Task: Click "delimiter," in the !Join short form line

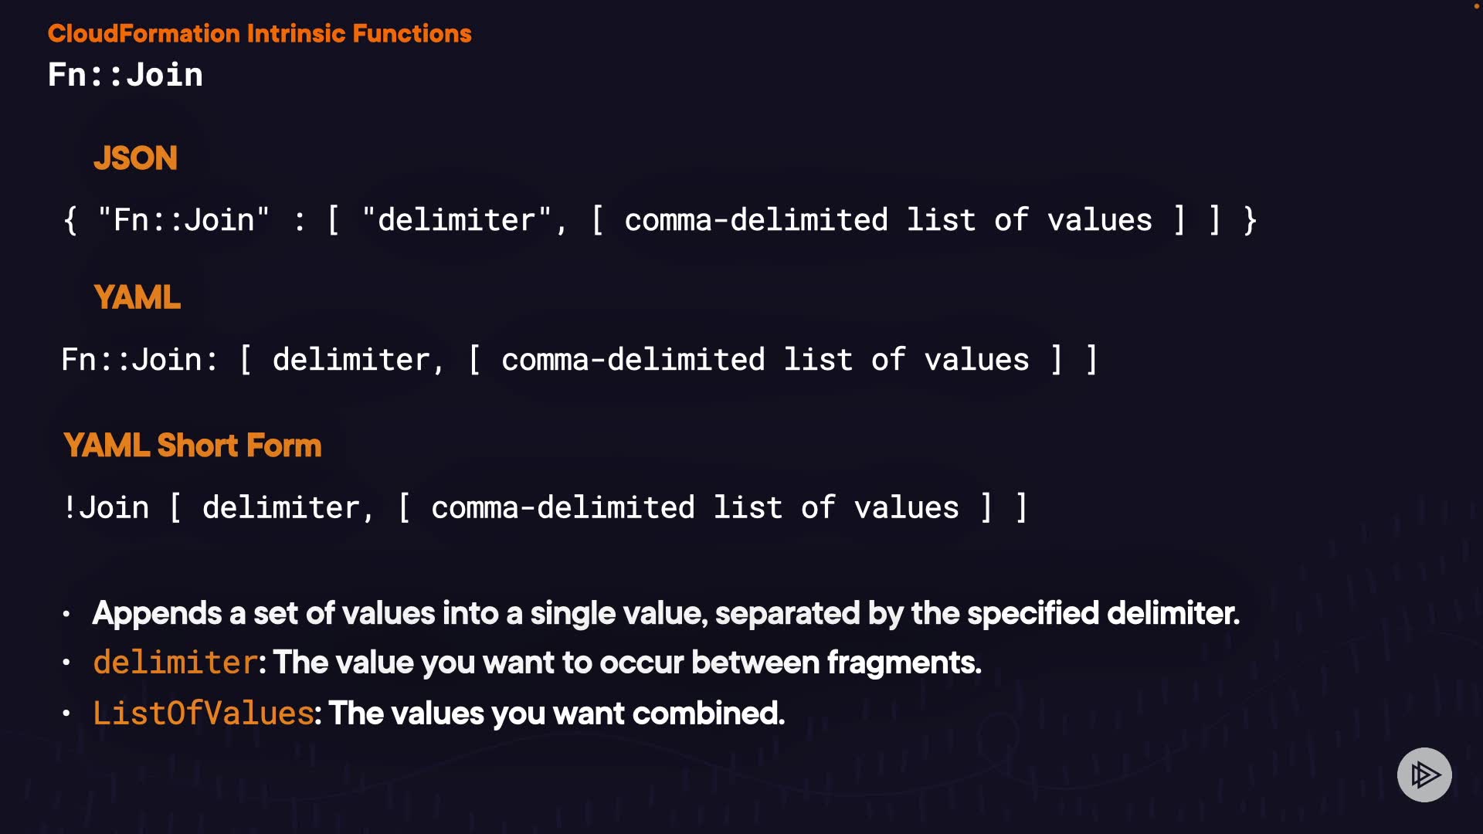Action: point(288,507)
